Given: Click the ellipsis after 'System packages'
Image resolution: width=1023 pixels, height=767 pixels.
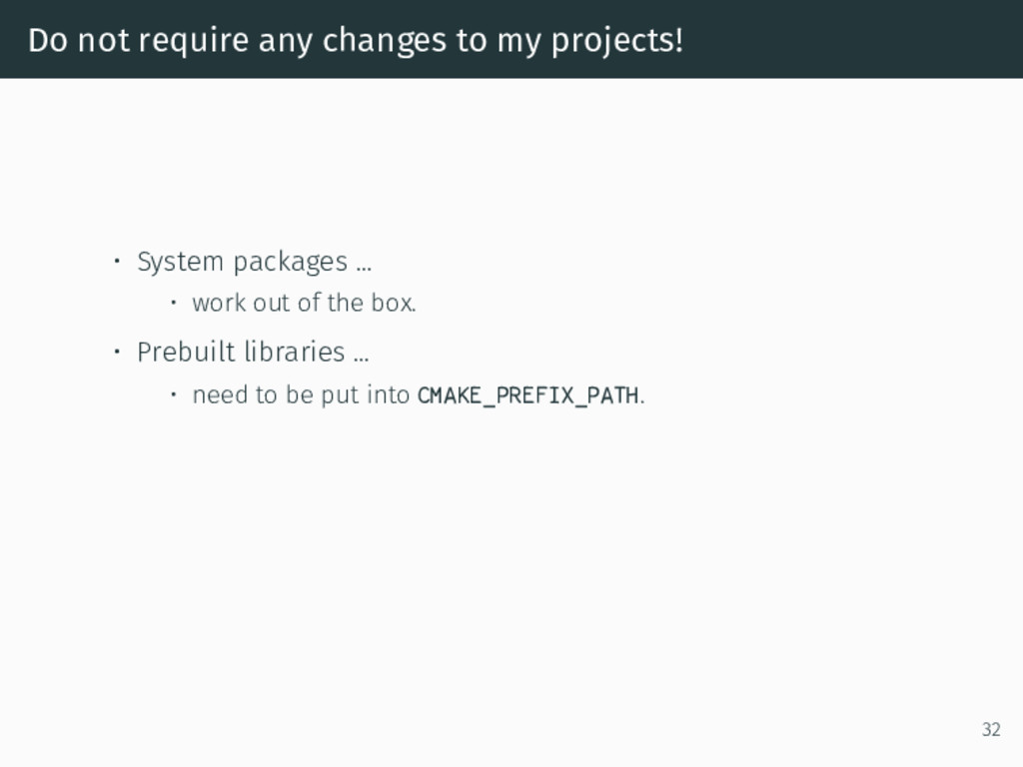Looking at the screenshot, I should [364, 268].
